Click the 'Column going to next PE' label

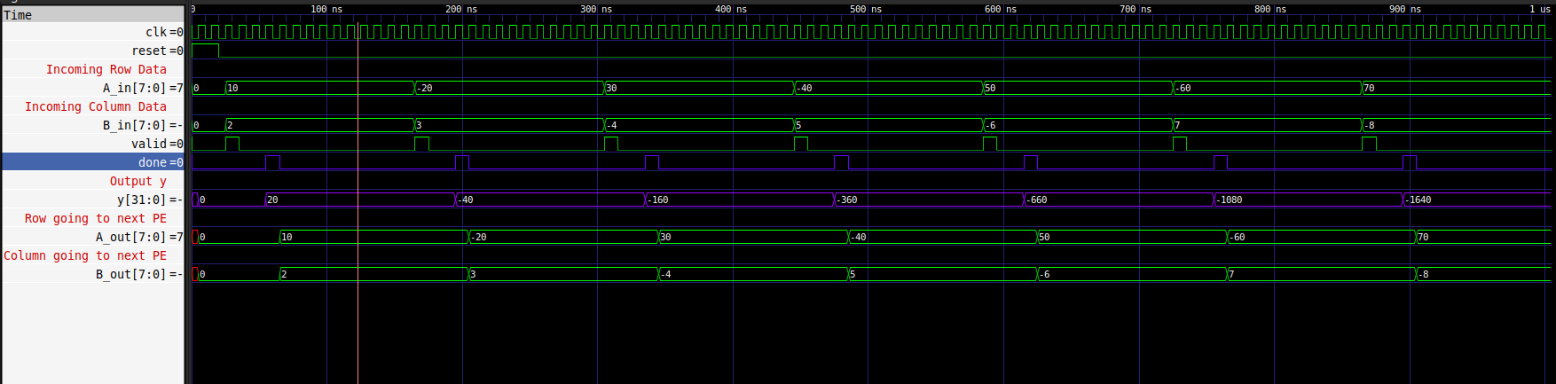coord(85,255)
